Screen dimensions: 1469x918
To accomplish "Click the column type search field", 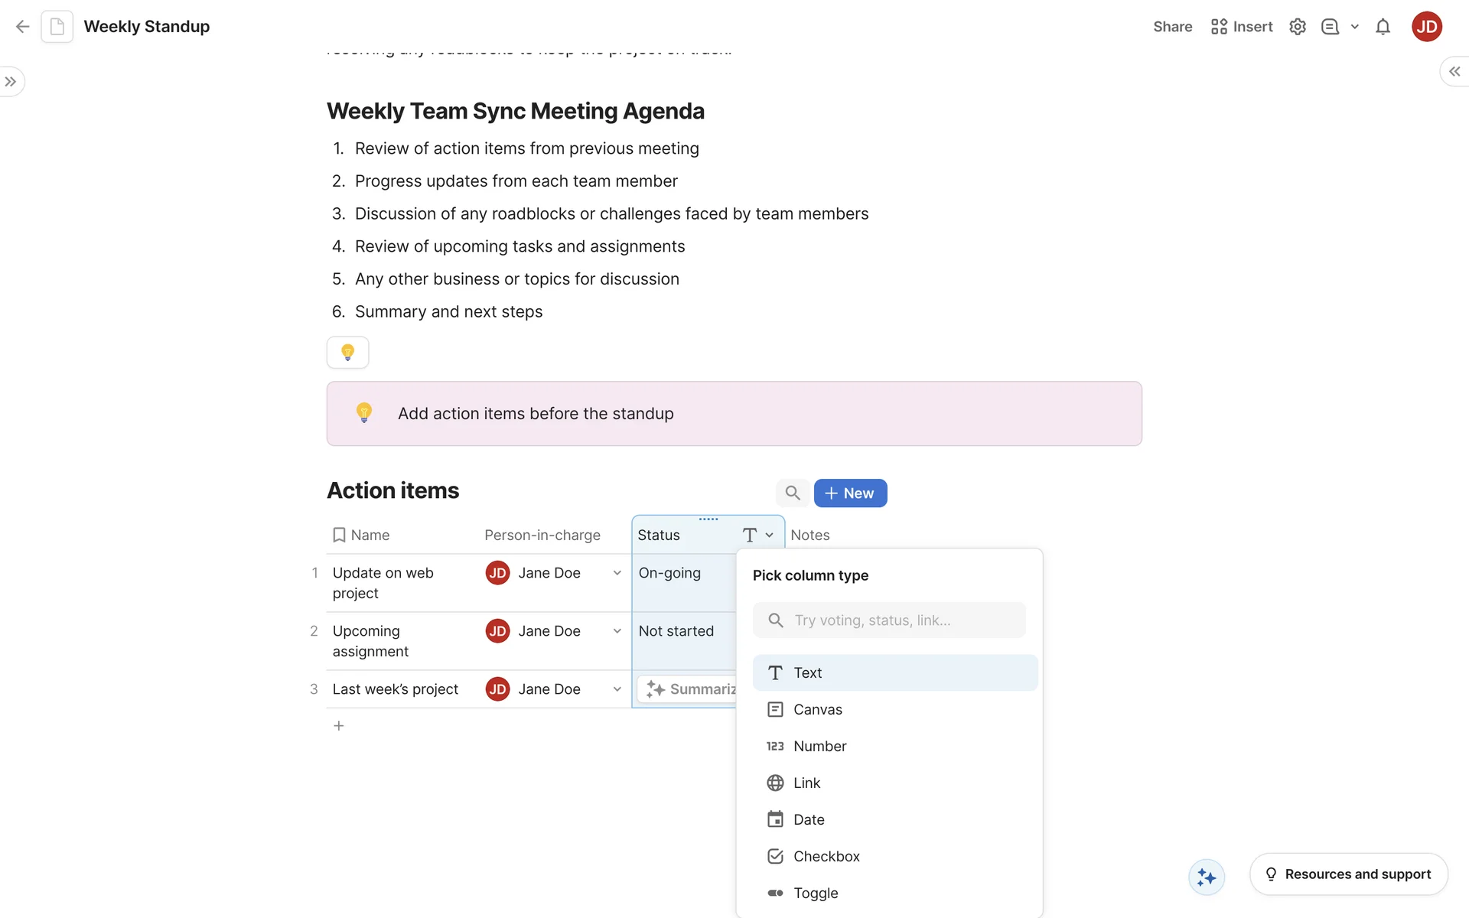I will [889, 620].
